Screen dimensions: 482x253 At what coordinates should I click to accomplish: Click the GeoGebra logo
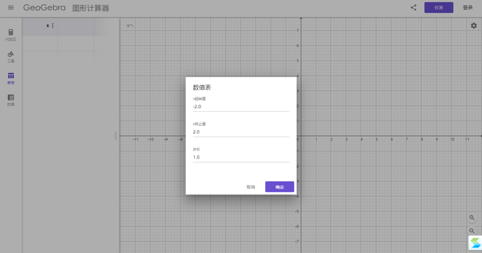point(44,8)
